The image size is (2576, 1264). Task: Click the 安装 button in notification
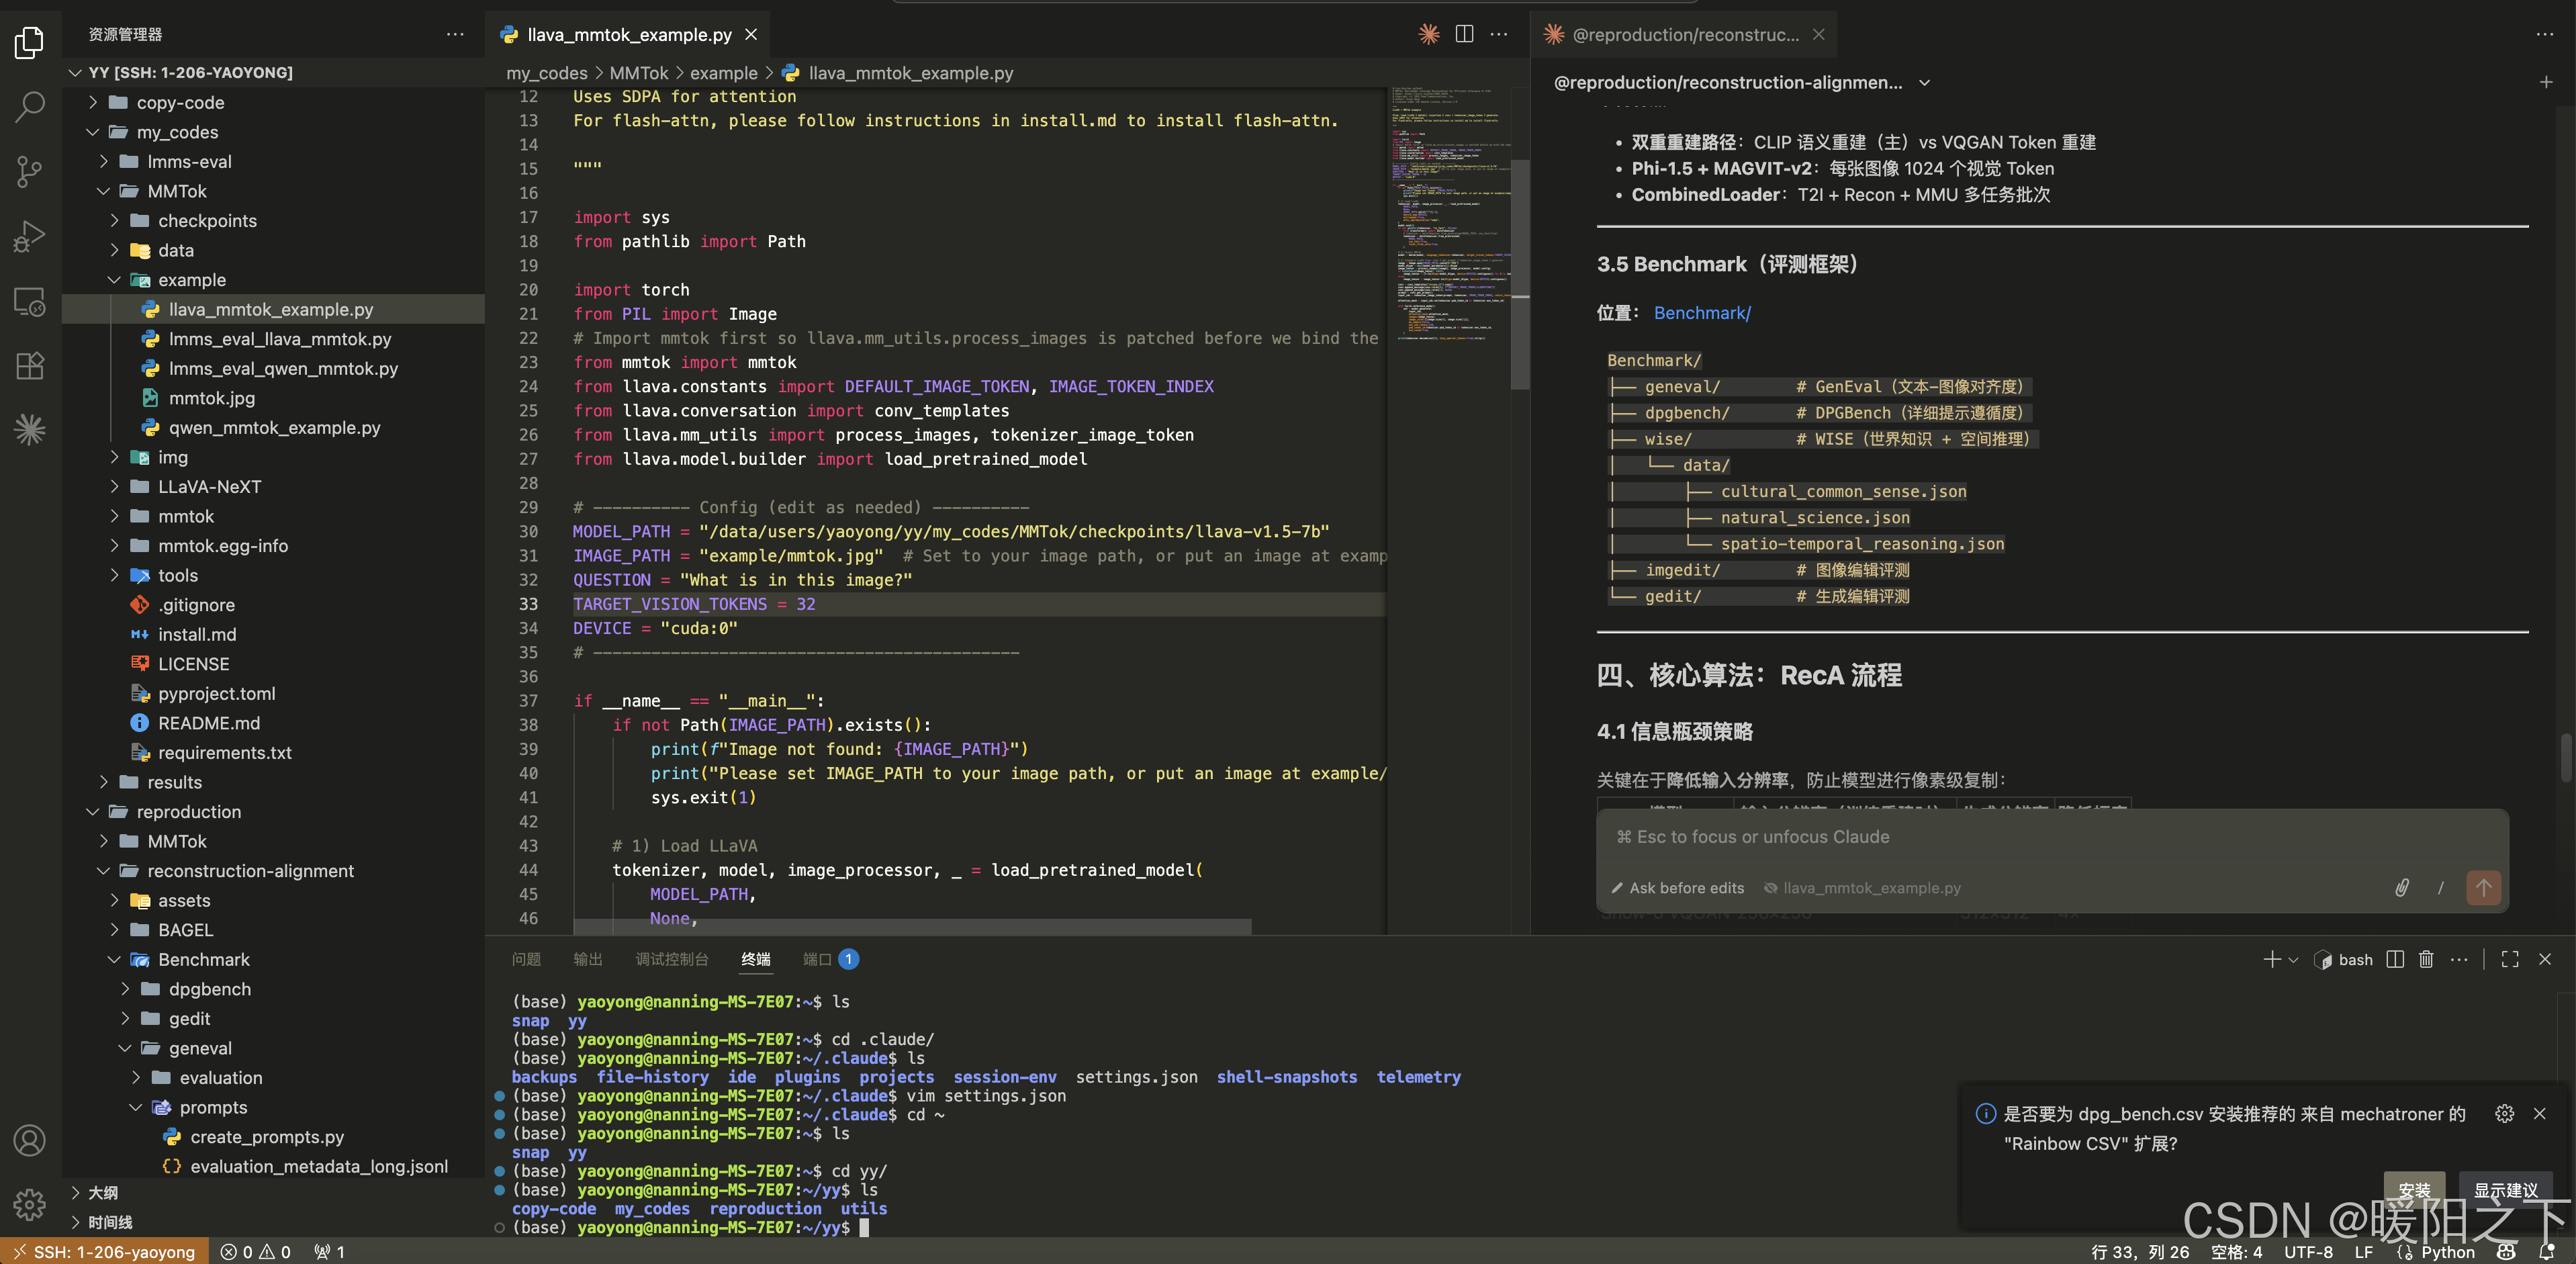point(2413,1188)
